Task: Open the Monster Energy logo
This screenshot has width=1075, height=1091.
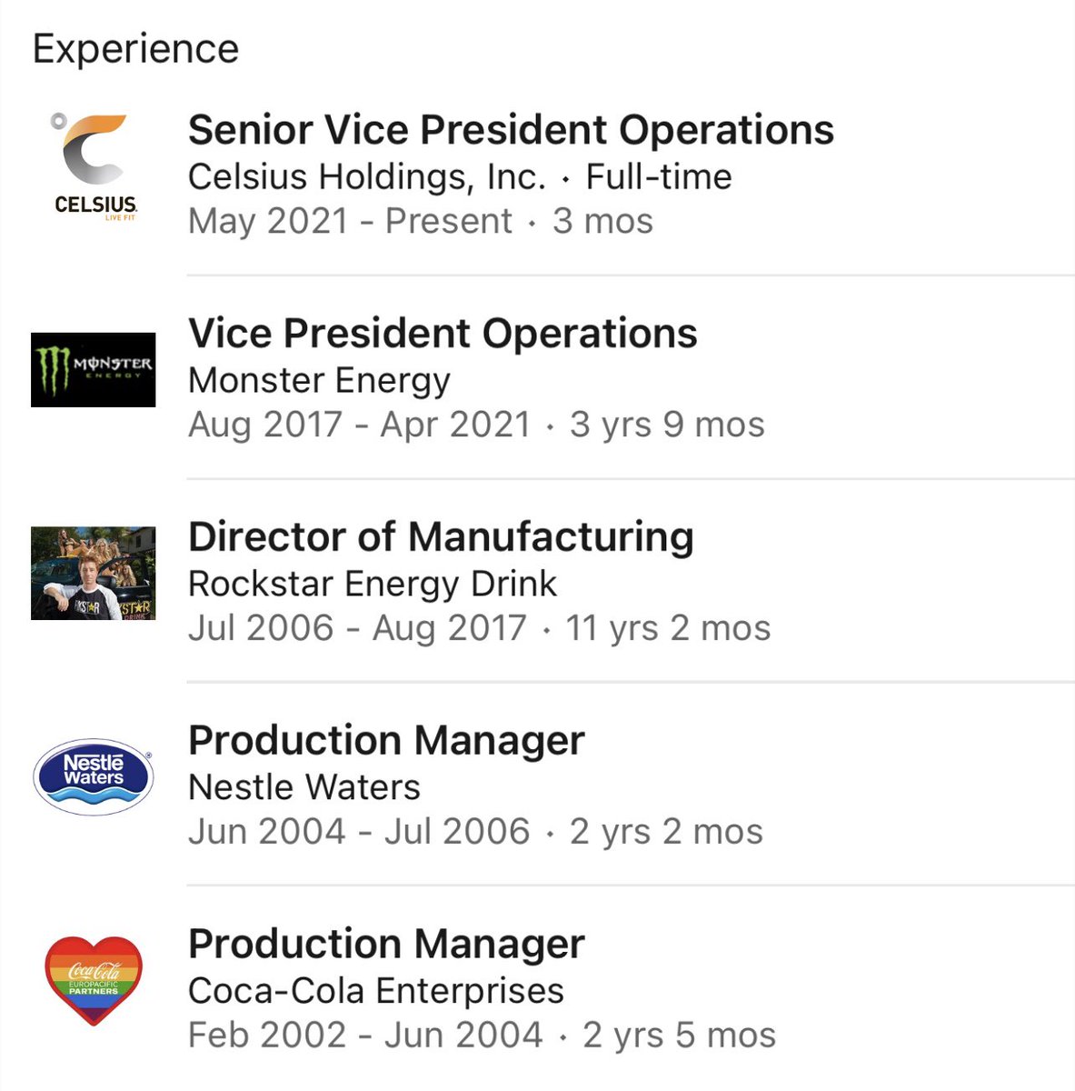Action: [94, 369]
